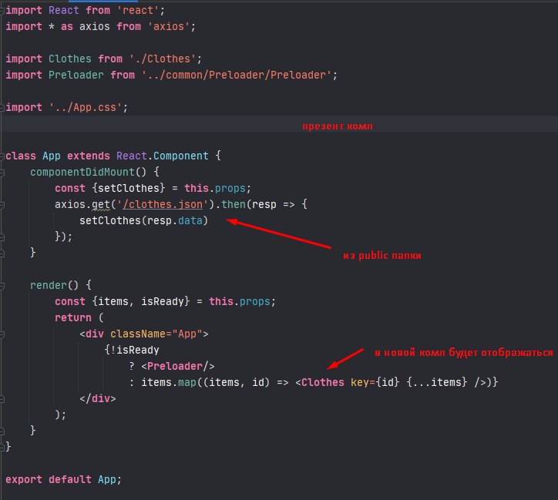This screenshot has height=500, width=558.
Task: Collapse the render method fold marker
Action: point(2,285)
